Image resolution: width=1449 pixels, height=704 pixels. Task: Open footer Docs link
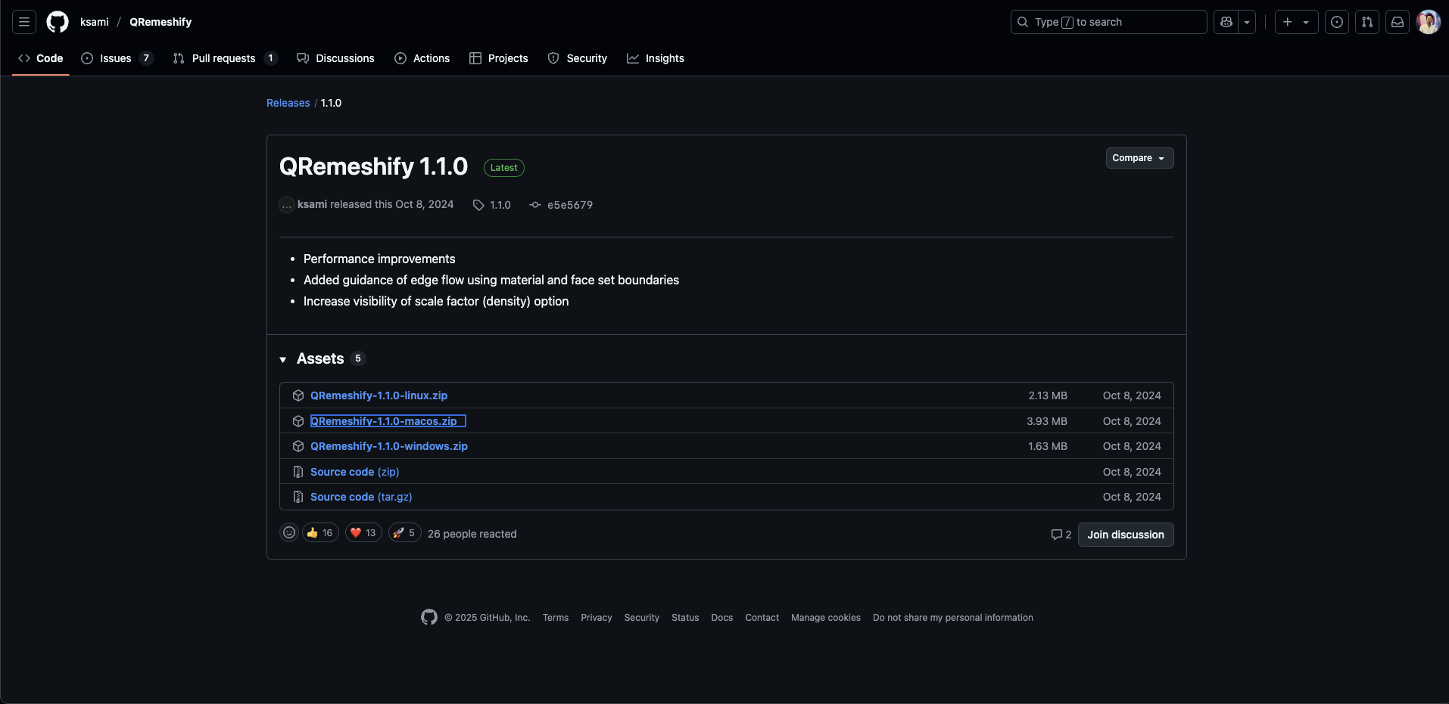click(x=722, y=618)
